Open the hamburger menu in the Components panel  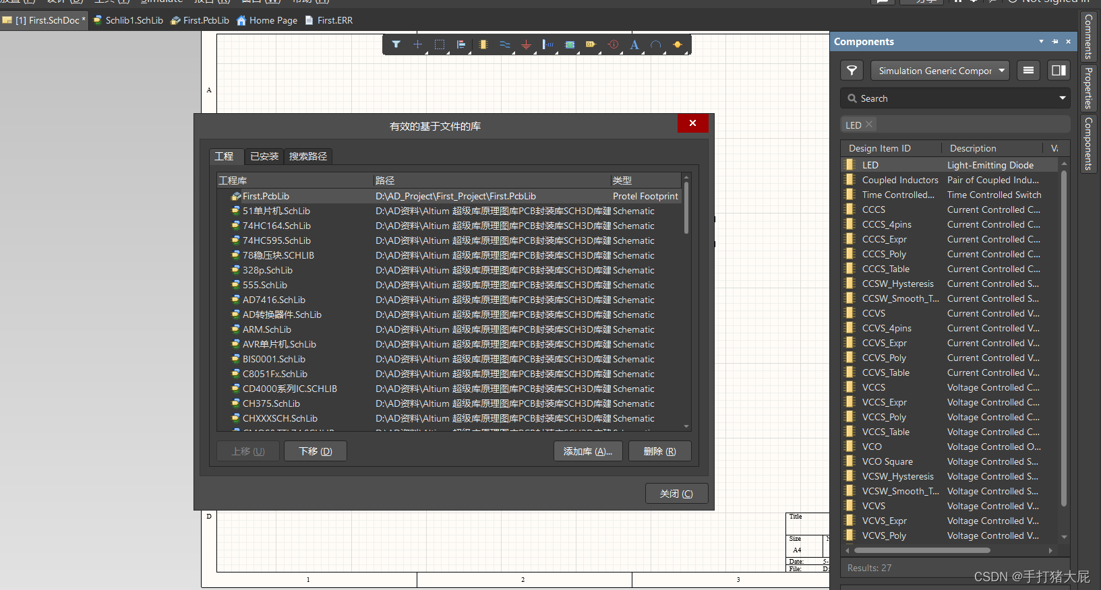(x=1028, y=70)
